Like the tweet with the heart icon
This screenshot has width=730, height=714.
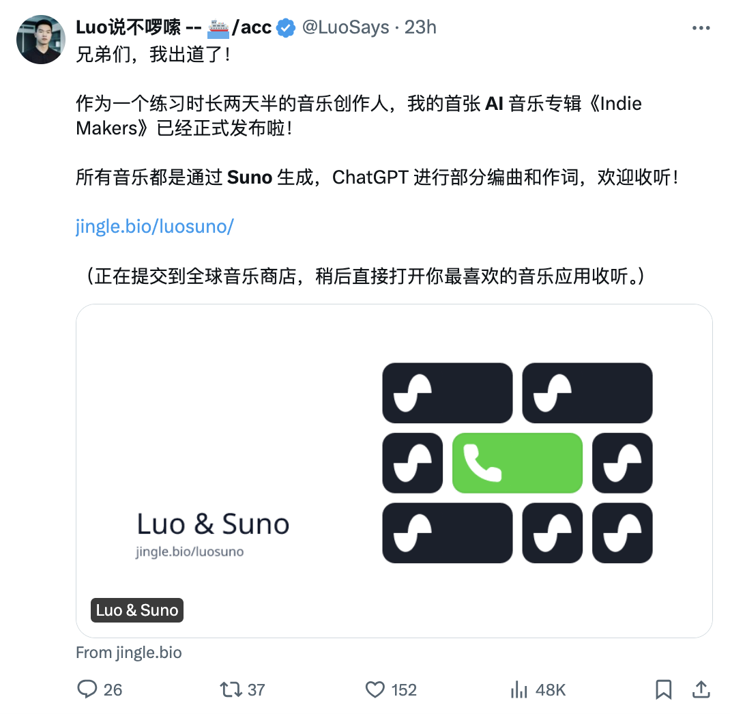coord(375,689)
